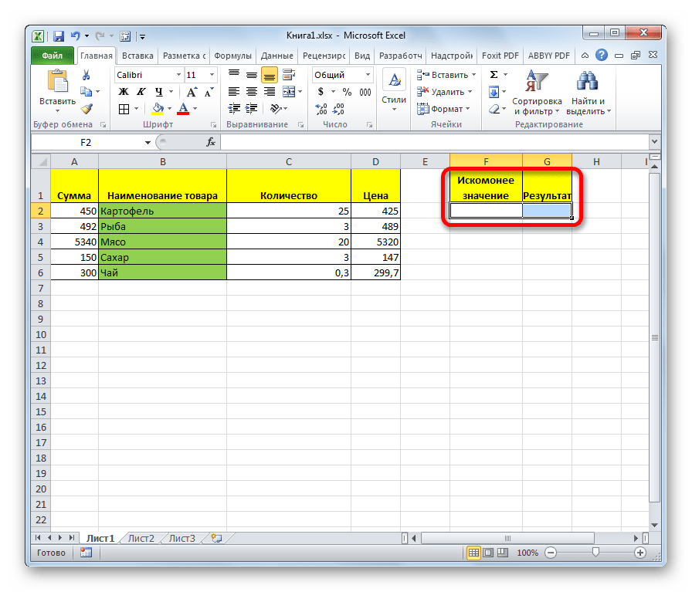Click the Wrap Text icon
Screen dimensions: 692x592
coord(289,75)
